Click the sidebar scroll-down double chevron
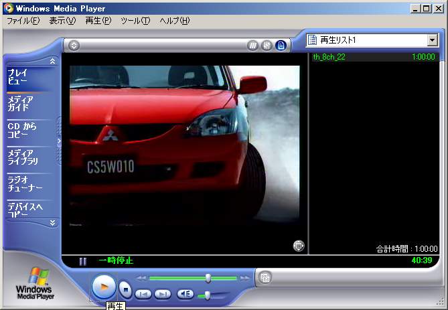 [52, 222]
